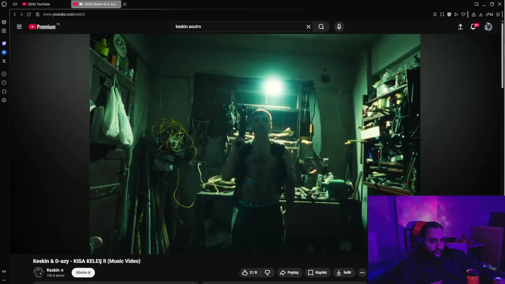Open the Opera menu logo
Viewport: 505px width, 284px height.
click(x=4, y=4)
